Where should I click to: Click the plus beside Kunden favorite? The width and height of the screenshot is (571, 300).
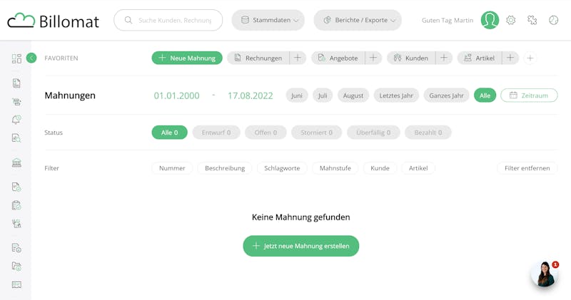444,58
